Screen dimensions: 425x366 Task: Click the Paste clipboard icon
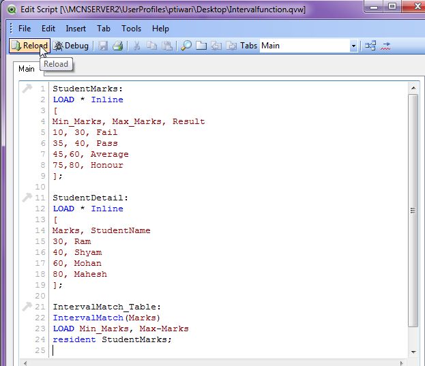click(x=167, y=46)
